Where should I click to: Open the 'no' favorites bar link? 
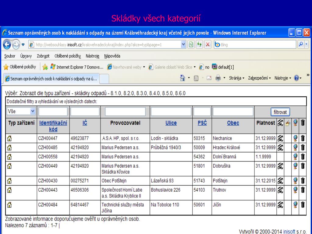[204, 67]
